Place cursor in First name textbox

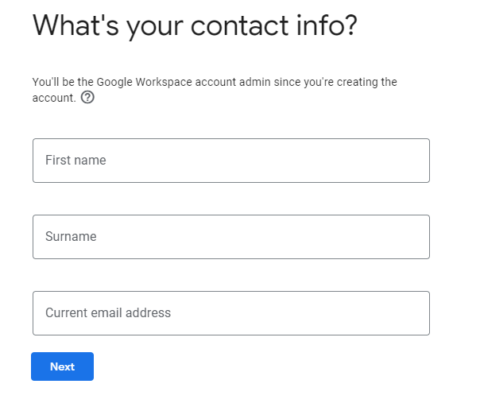[231, 161]
